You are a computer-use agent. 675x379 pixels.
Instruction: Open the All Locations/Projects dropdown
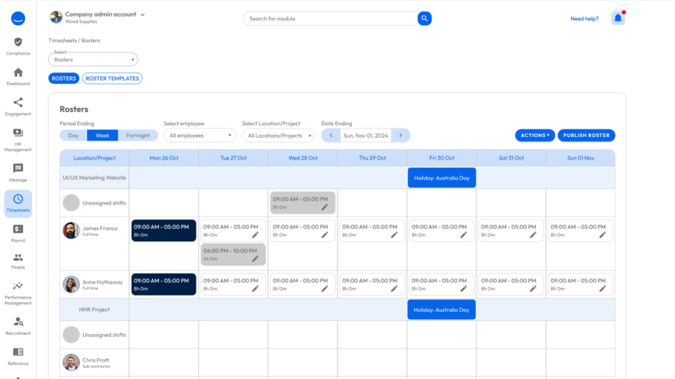278,136
